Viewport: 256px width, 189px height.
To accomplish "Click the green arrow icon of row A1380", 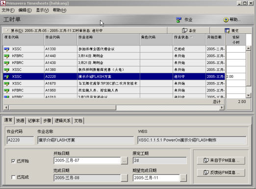I will click(x=7, y=70).
